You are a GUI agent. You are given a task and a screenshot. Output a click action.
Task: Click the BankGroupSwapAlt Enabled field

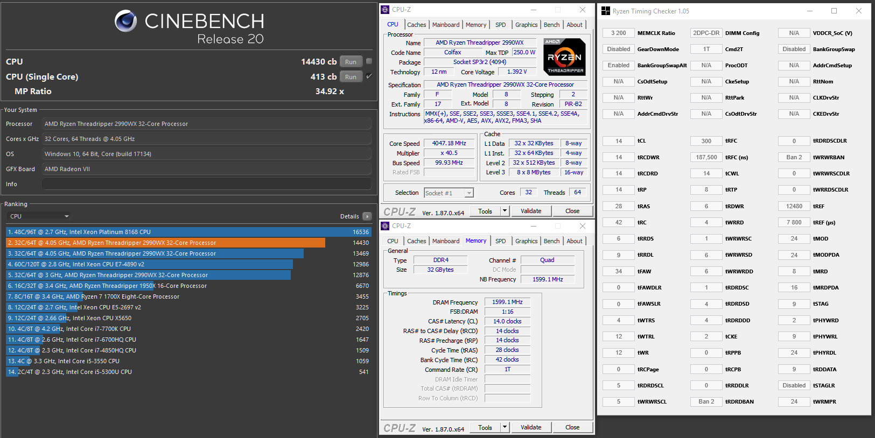click(618, 65)
